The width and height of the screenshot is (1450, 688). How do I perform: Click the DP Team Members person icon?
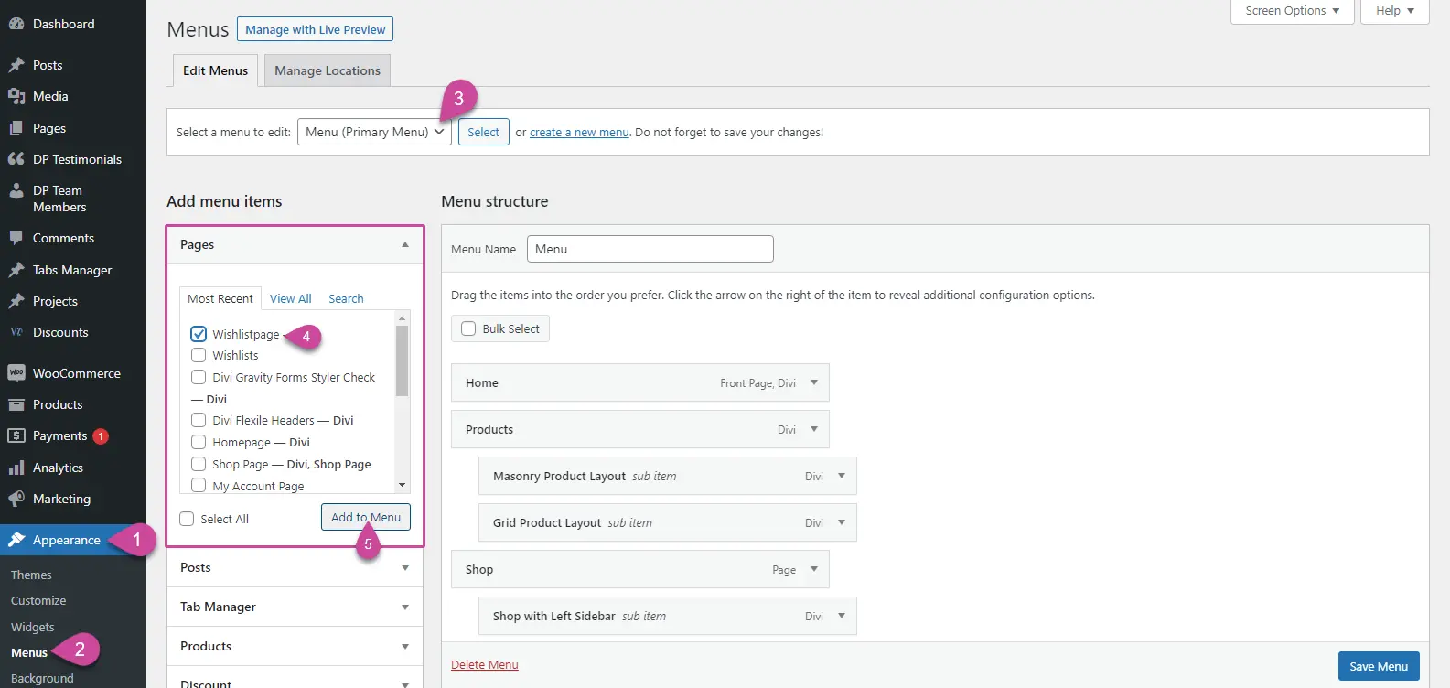click(16, 190)
